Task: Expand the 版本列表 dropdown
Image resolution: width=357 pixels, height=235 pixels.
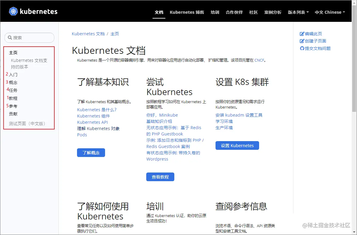Action: click(x=298, y=12)
